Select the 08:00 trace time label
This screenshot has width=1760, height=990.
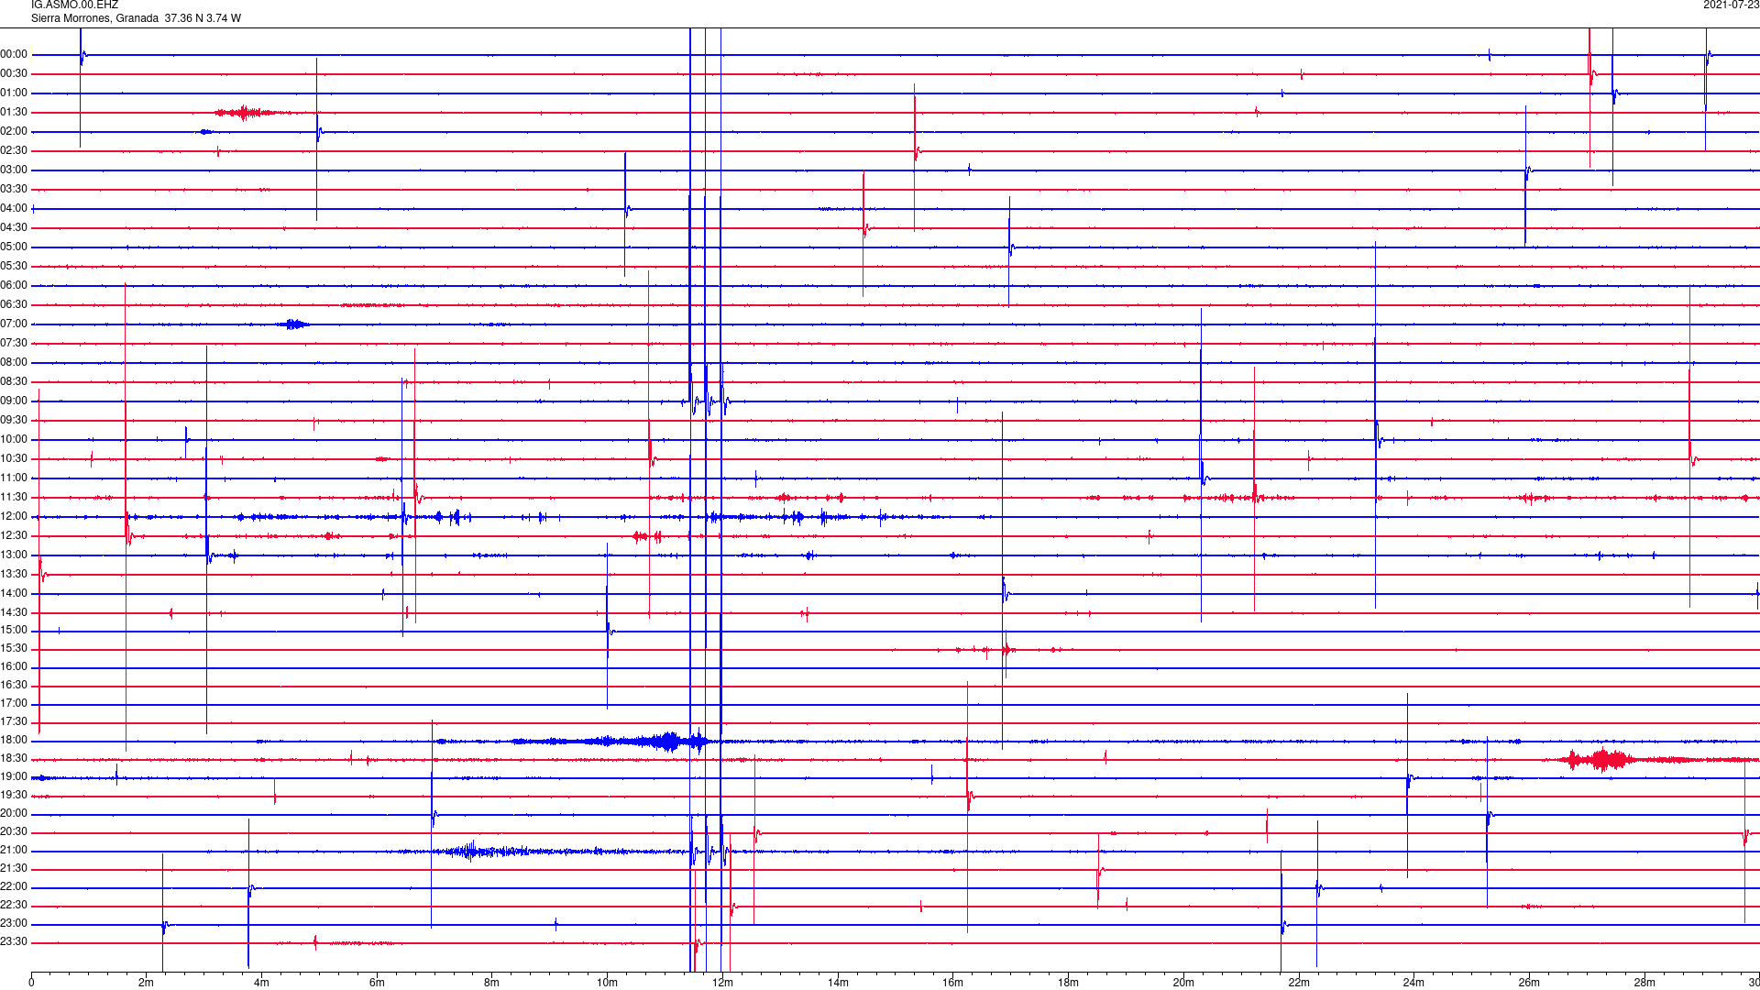click(x=14, y=363)
